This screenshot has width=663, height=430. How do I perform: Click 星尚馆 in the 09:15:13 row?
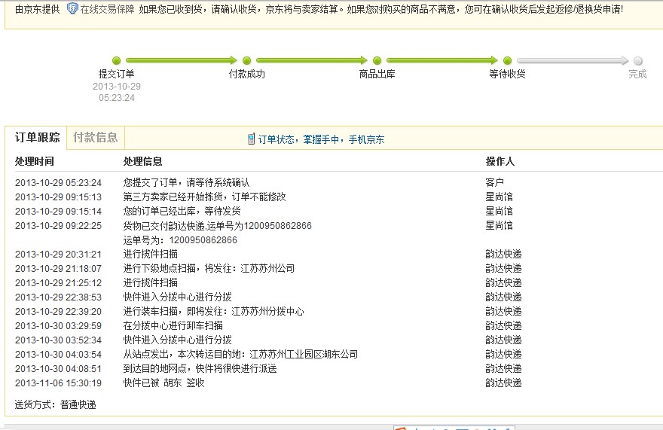tap(499, 197)
